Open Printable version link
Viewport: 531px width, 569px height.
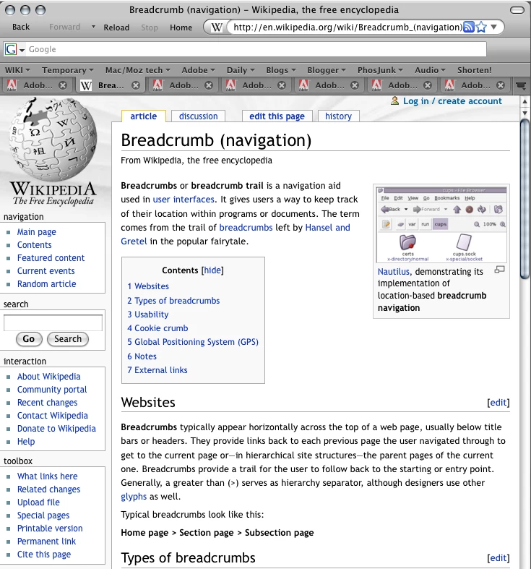coord(50,529)
